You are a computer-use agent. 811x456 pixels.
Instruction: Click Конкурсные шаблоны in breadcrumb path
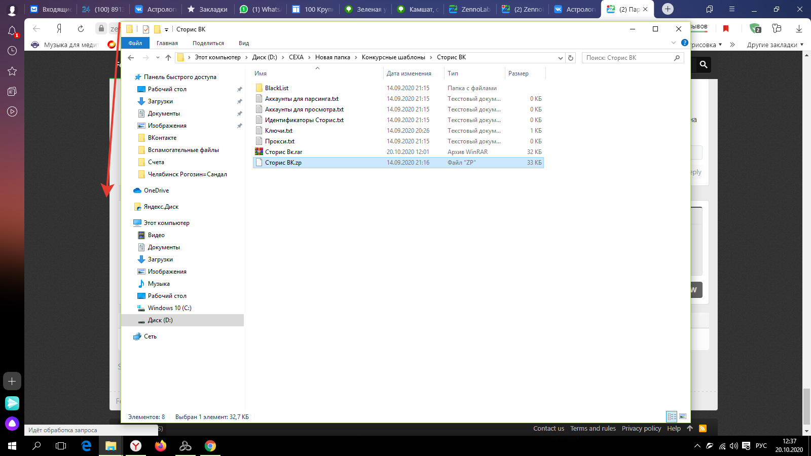(x=393, y=57)
